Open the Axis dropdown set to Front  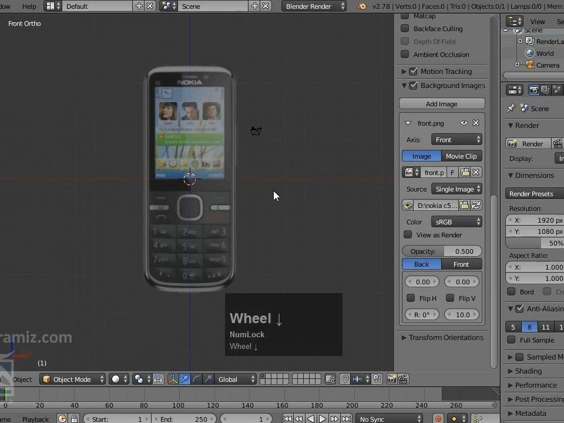(x=457, y=140)
